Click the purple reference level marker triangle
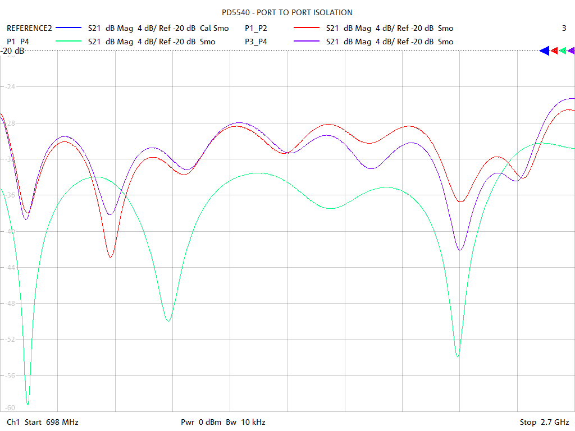This screenshot has height=431, width=575. [x=571, y=51]
